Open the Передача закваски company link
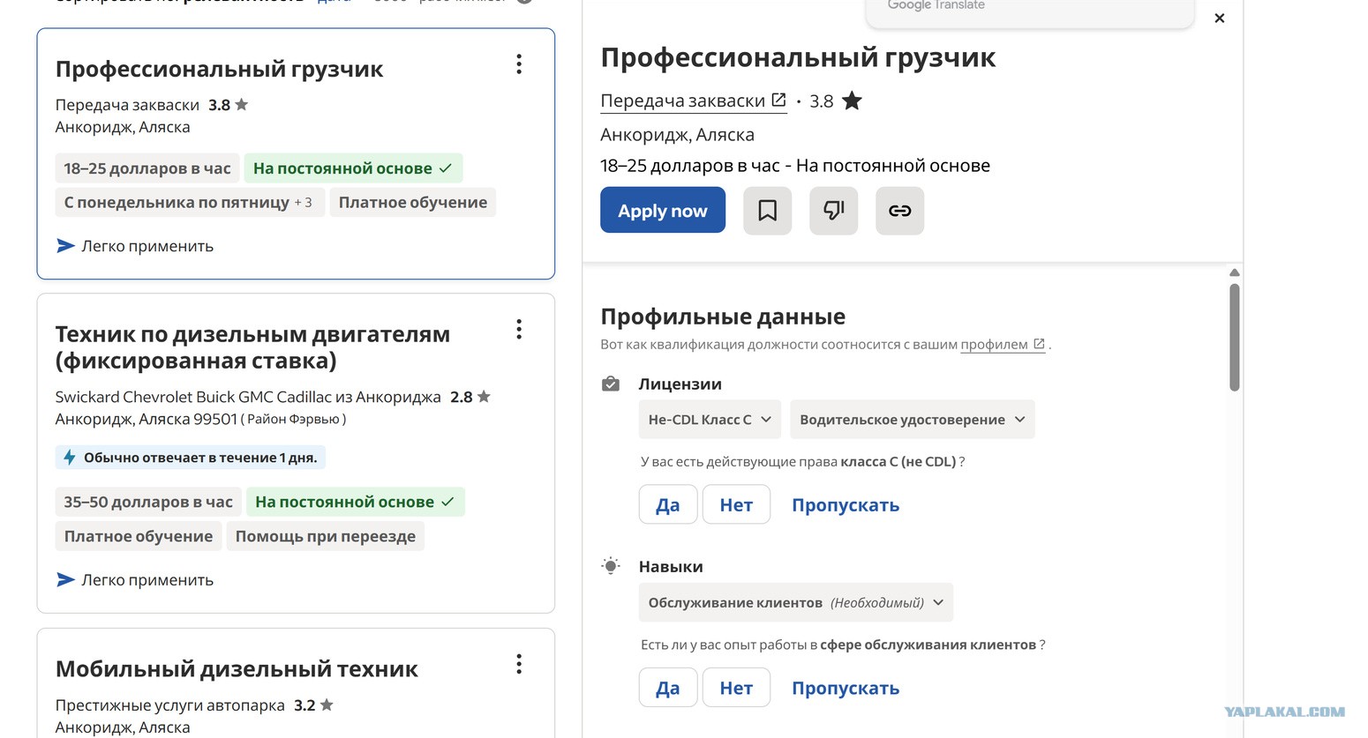The height and width of the screenshot is (738, 1368). [x=693, y=101]
